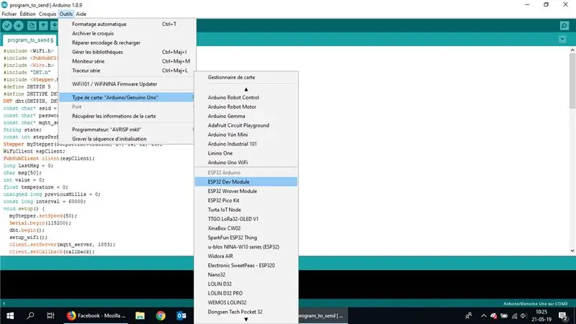
Task: Switch to Facebook - Mozilla Firefox window
Action: click(x=96, y=315)
